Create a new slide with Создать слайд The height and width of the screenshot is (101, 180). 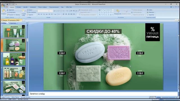[x=24, y=13]
